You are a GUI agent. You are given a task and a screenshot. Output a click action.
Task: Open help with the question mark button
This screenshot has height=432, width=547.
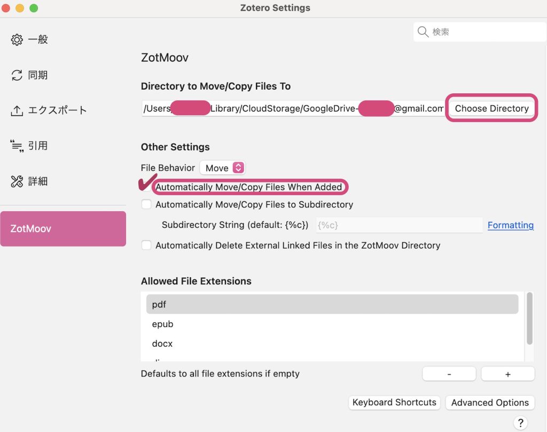[521, 422]
